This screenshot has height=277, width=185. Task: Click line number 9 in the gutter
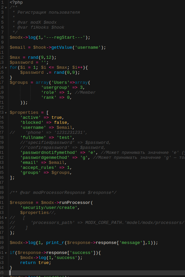2,42
